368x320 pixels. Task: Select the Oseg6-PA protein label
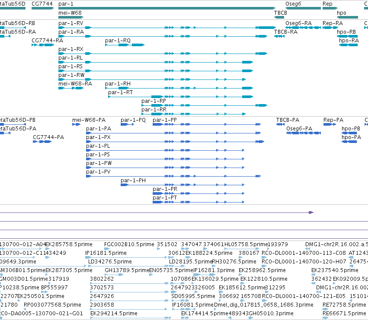(x=299, y=129)
